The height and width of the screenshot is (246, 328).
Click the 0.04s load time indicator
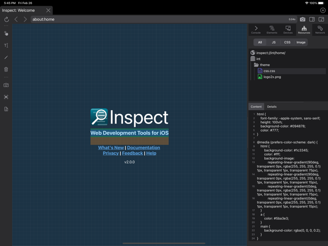tap(292, 19)
